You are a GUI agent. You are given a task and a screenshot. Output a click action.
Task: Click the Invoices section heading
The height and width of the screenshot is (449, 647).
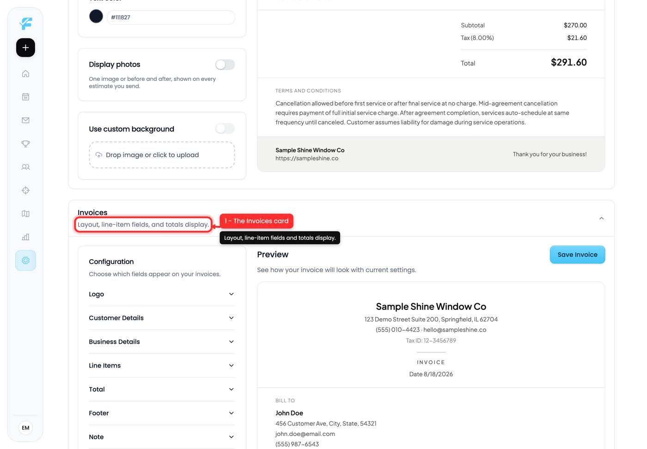click(x=92, y=212)
